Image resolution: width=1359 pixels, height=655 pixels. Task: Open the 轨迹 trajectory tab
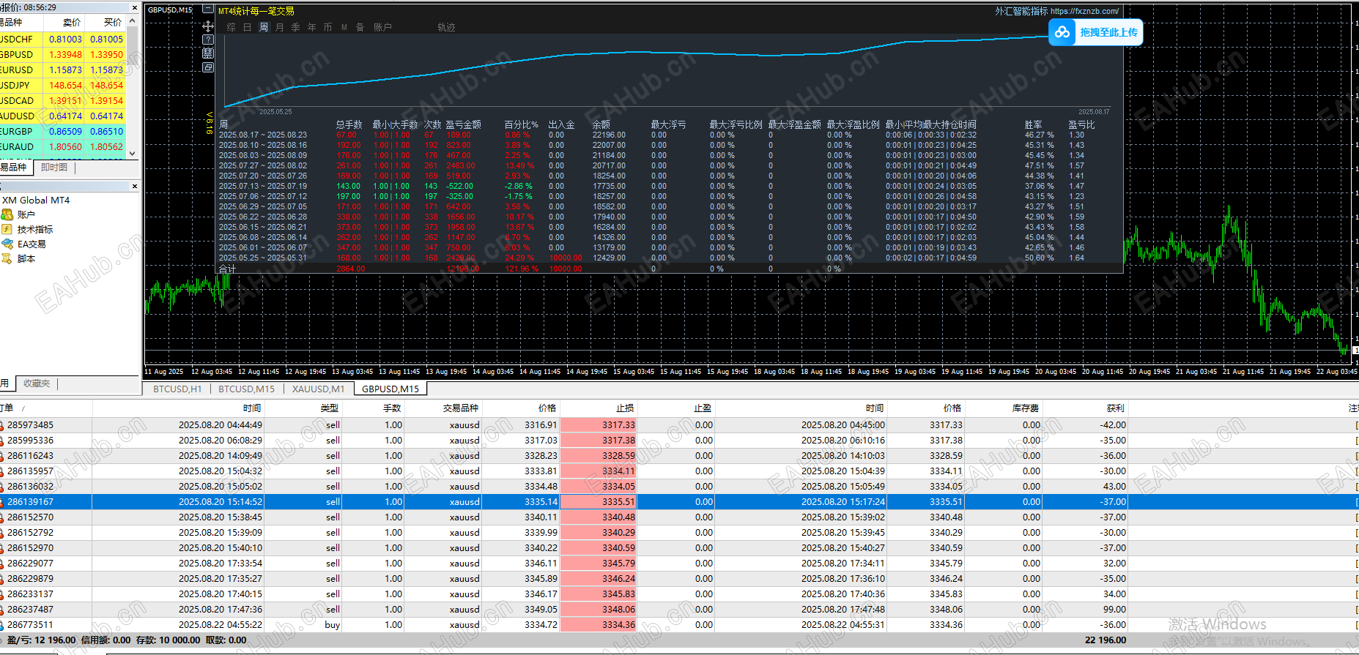446,27
